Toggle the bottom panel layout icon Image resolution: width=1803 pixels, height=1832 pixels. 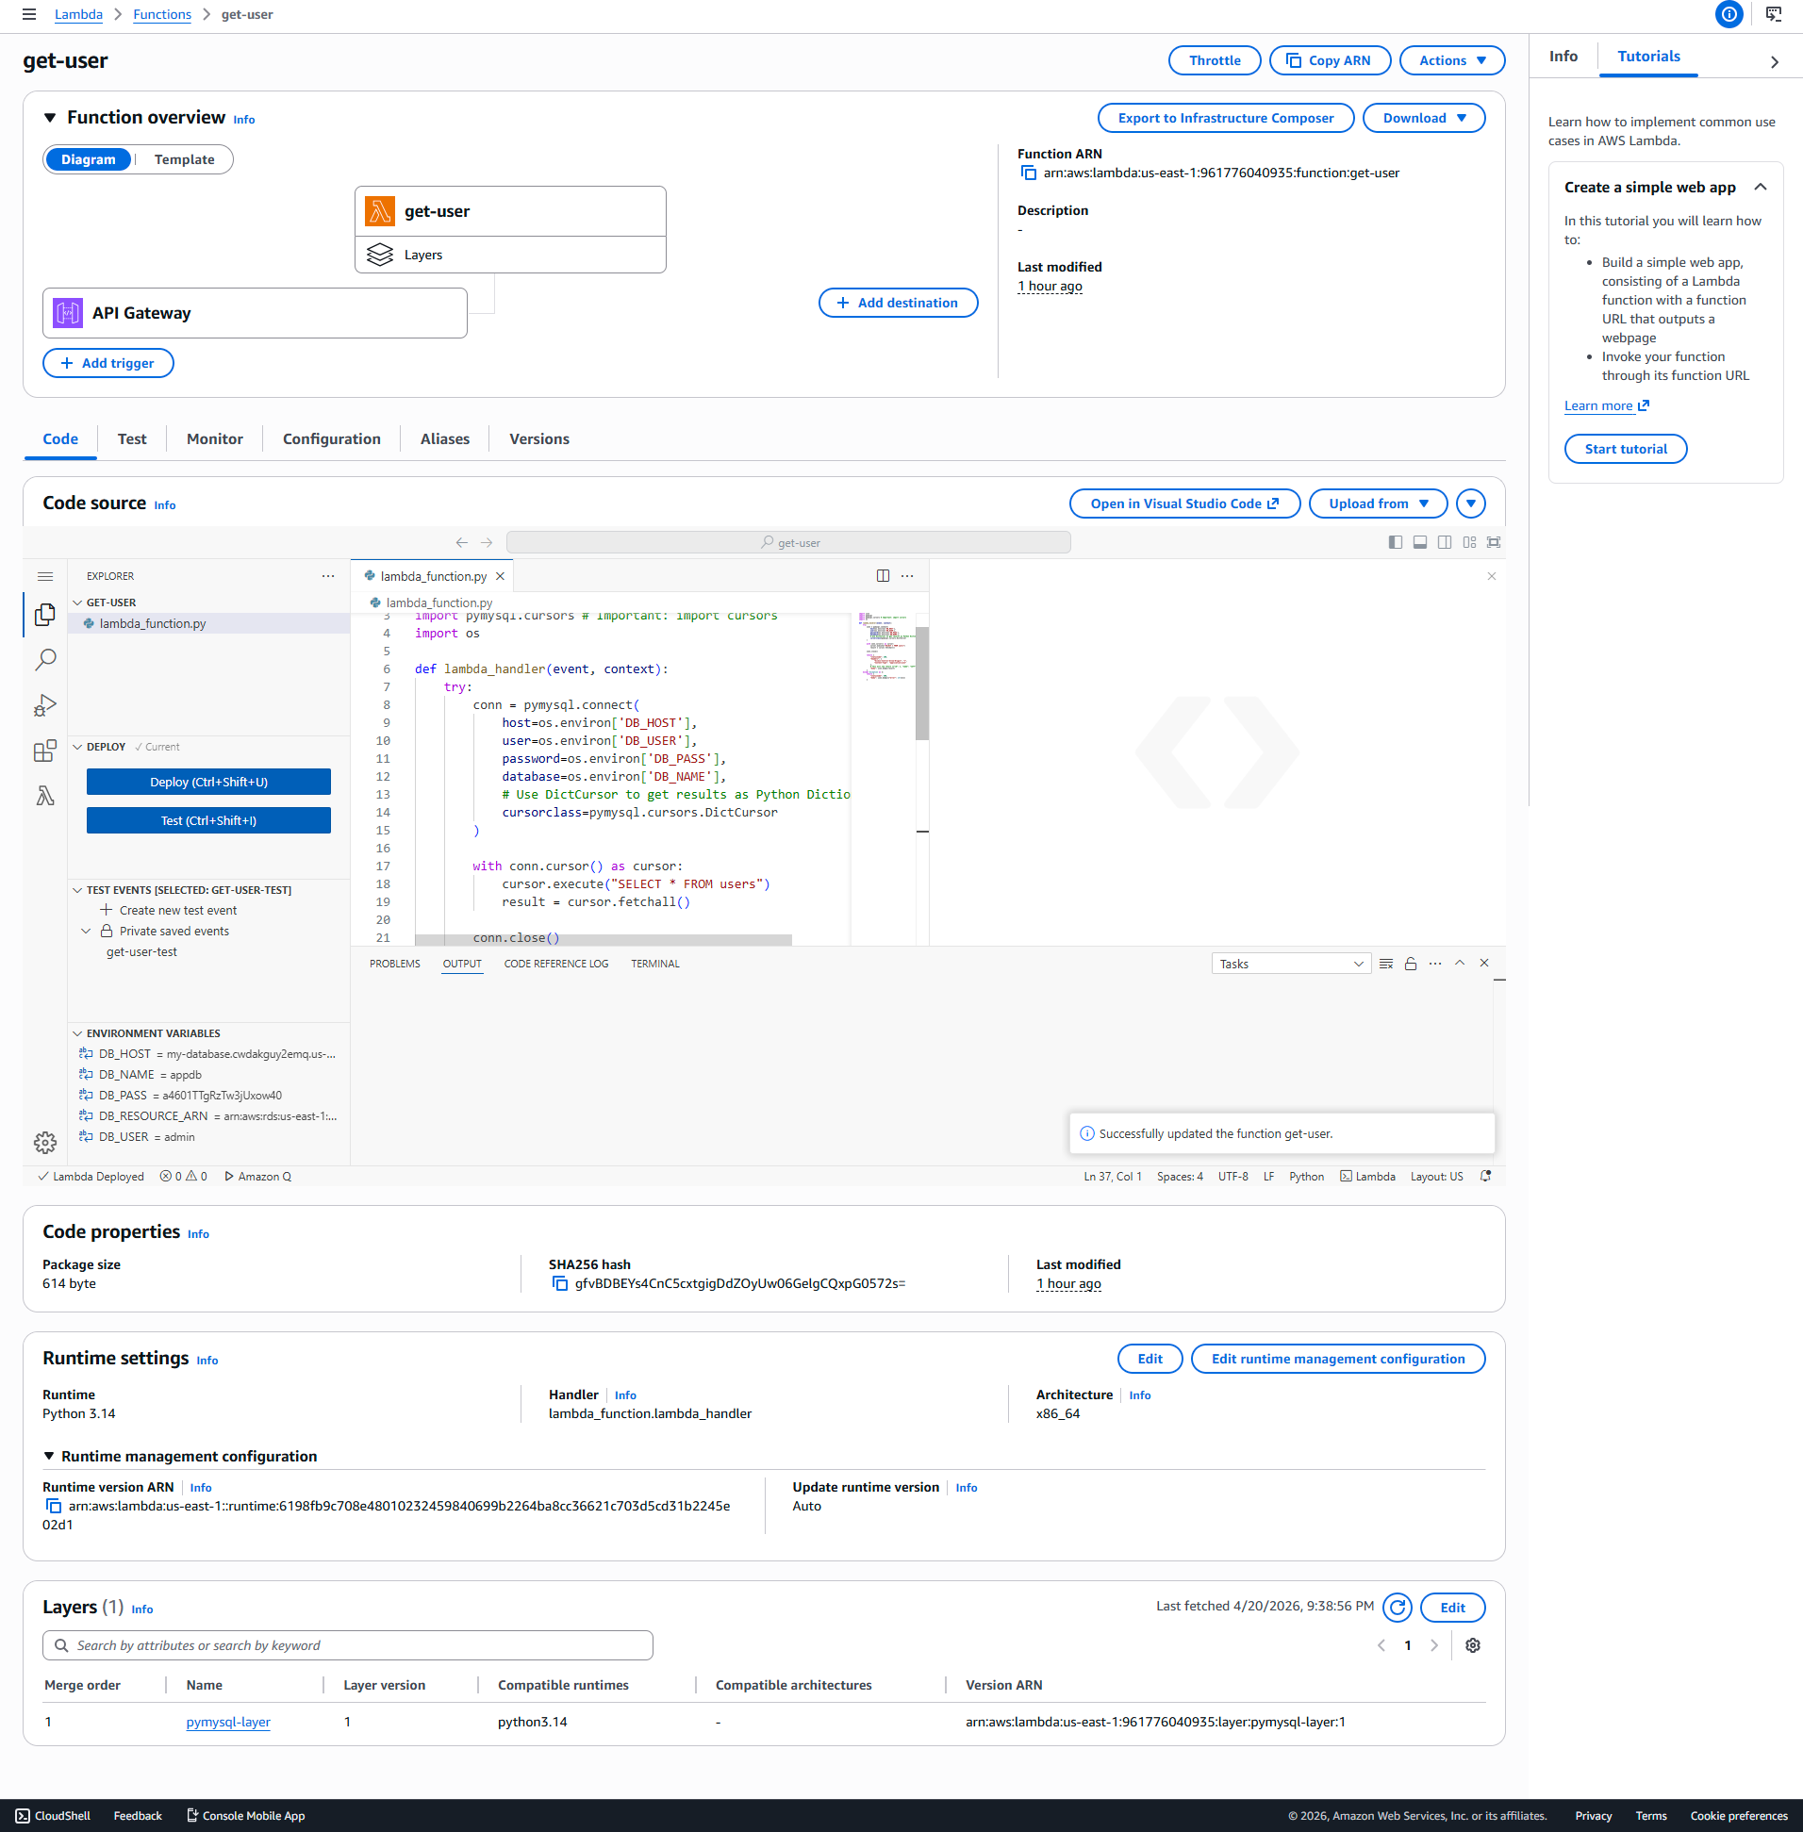1419,542
